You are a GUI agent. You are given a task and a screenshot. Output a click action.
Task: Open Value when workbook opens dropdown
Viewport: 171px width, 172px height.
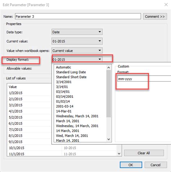click(x=77, y=50)
